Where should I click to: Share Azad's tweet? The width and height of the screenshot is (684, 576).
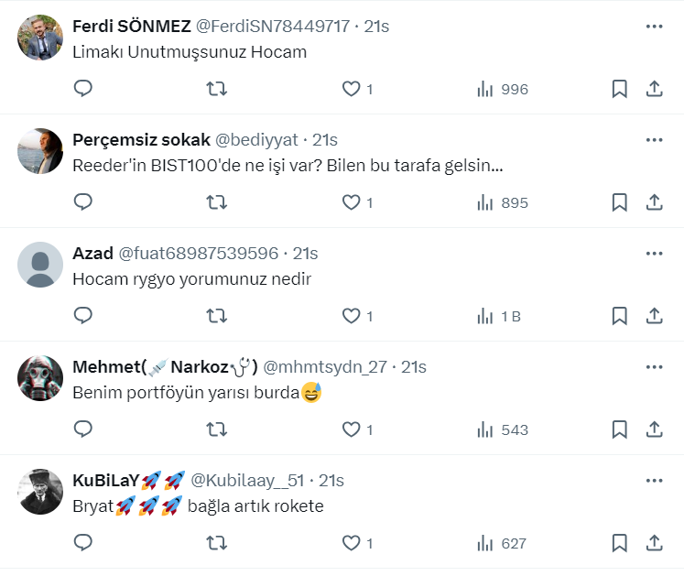(655, 316)
